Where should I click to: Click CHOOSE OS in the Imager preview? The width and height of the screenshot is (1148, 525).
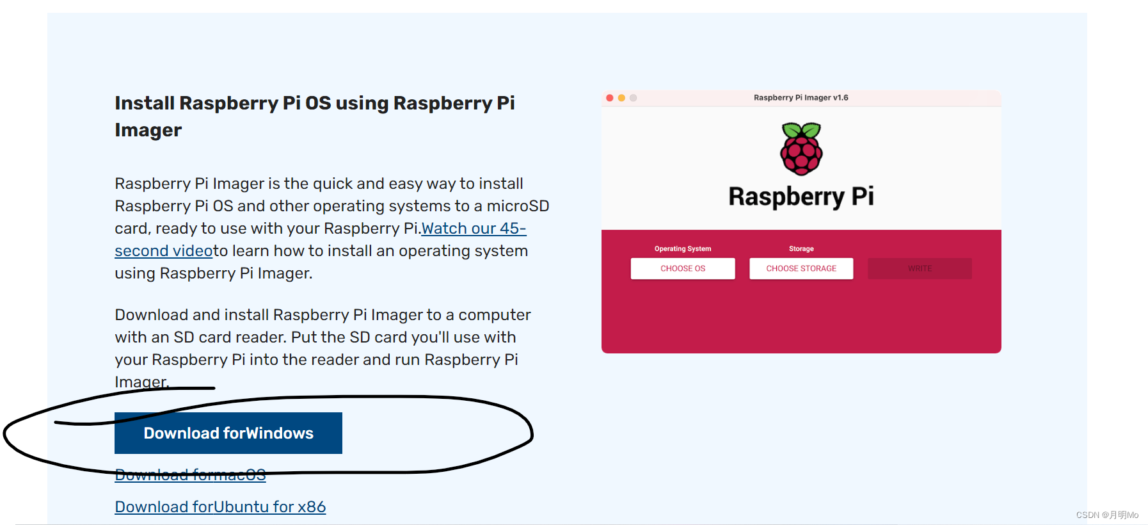coord(683,268)
